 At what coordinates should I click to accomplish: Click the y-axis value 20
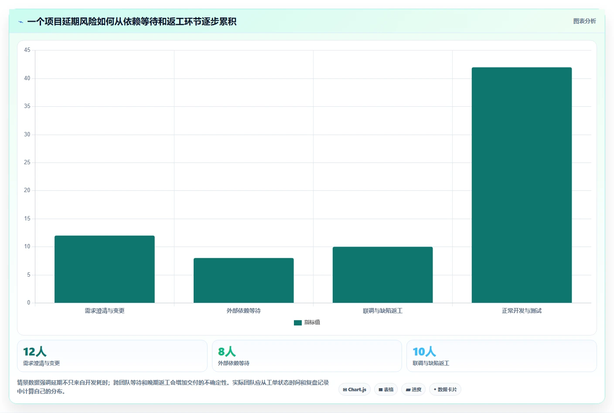coord(27,190)
